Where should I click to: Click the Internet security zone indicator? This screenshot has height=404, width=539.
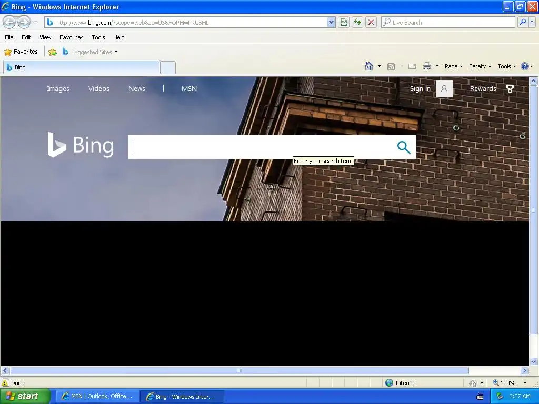[x=401, y=383]
